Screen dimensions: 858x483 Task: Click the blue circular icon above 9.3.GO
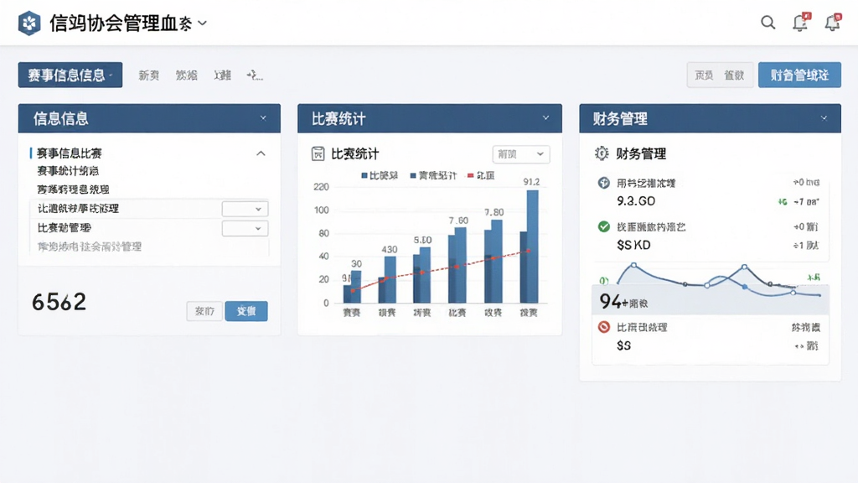[x=603, y=183]
